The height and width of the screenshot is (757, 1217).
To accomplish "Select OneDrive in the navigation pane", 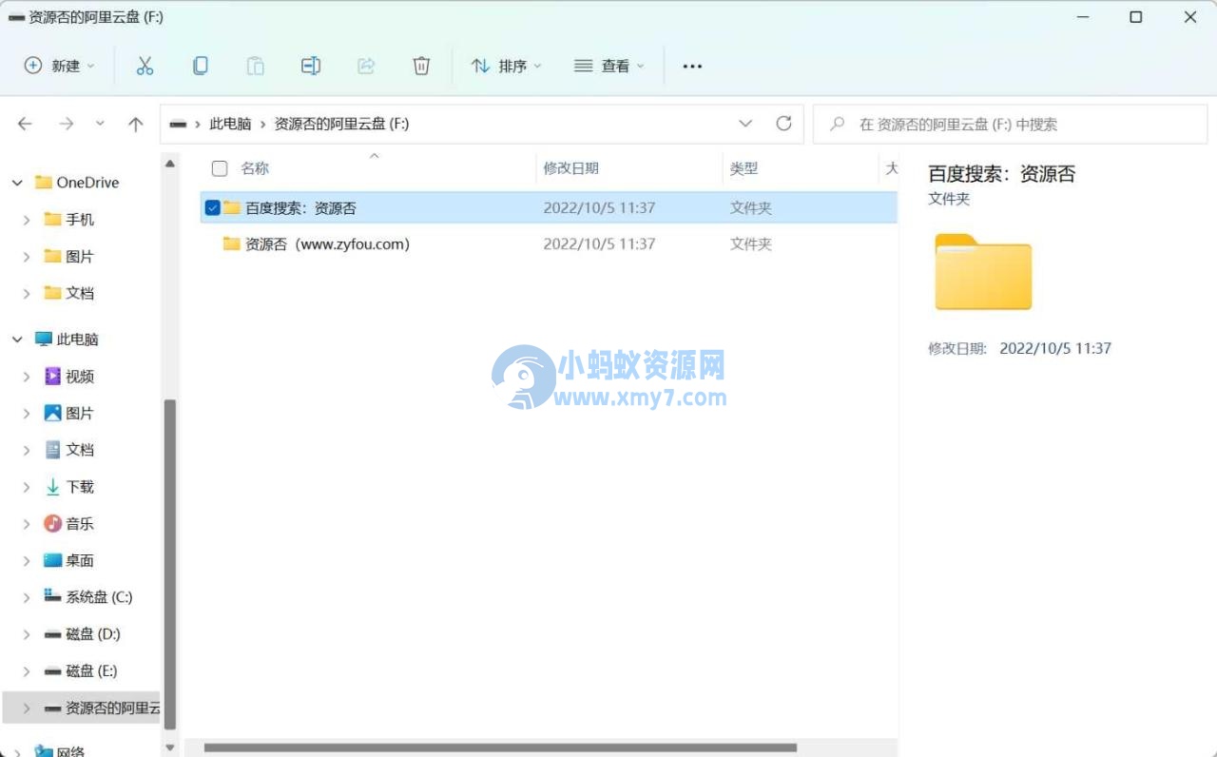I will pos(87,183).
